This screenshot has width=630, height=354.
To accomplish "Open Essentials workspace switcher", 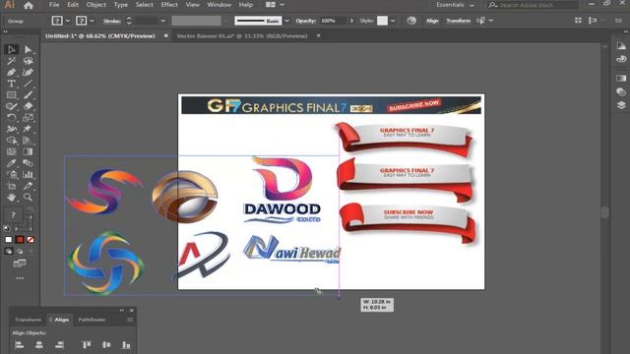I will [455, 5].
